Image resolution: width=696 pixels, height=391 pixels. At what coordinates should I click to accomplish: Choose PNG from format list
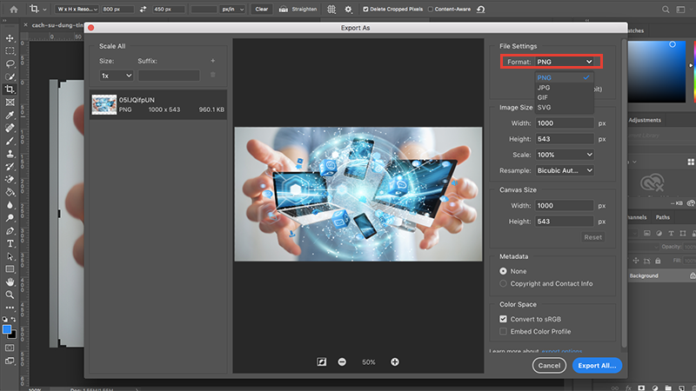coord(564,77)
